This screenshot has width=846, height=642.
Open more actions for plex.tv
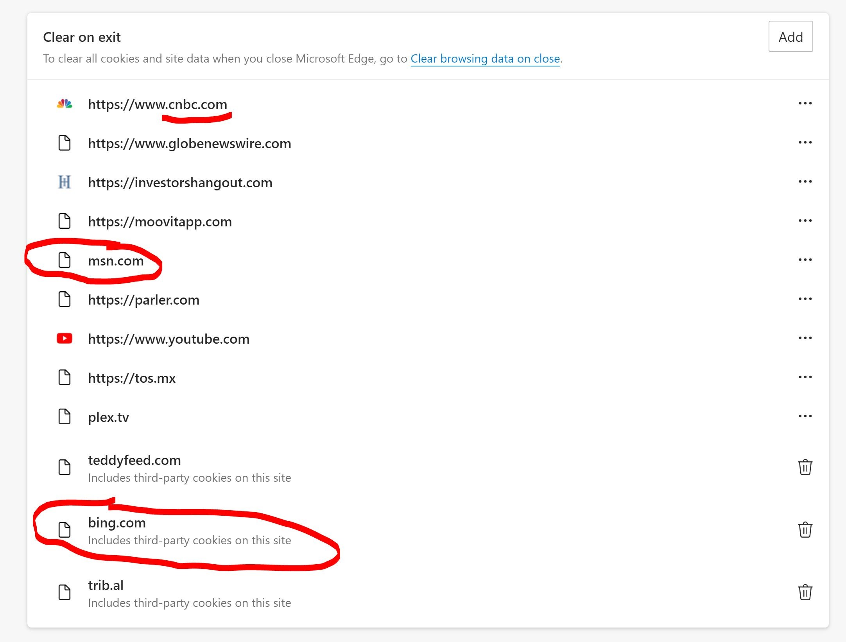[805, 416]
